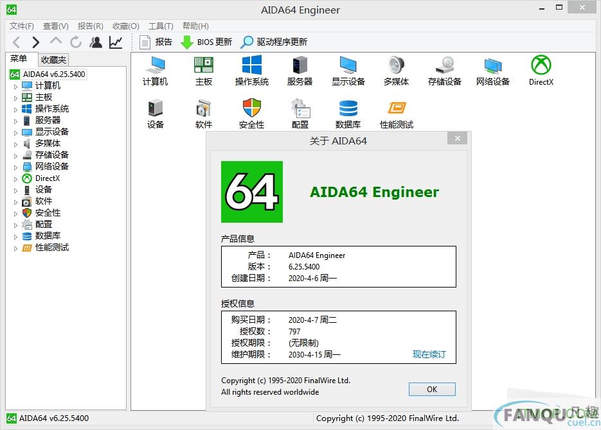The image size is (601, 430).
Task: Minimize the AIDA64 Engineer window
Action: (542, 8)
